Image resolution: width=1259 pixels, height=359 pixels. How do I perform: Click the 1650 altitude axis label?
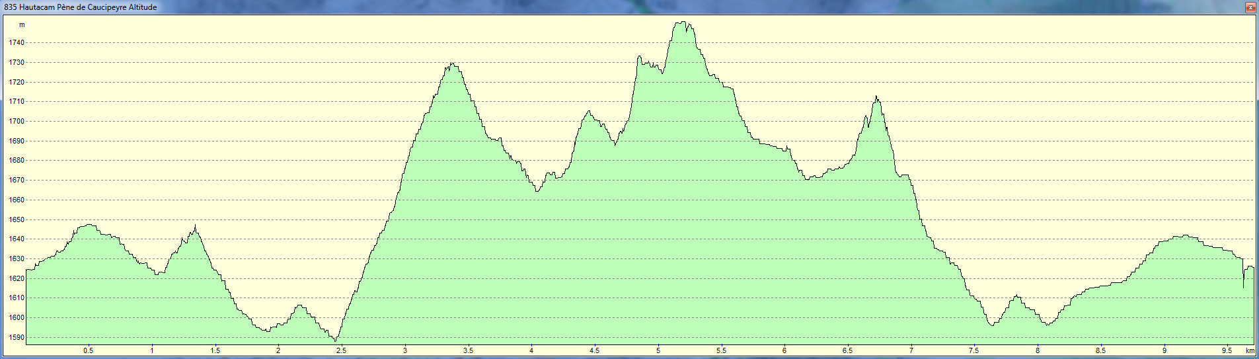17,219
